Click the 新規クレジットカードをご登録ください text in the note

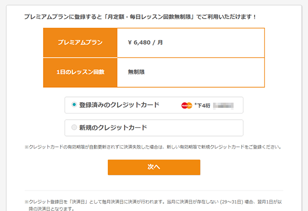click(246, 147)
